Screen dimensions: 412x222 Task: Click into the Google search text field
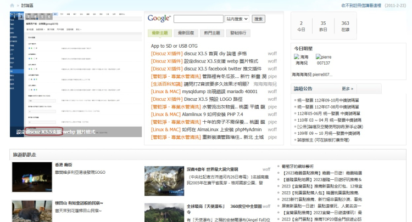point(198,19)
